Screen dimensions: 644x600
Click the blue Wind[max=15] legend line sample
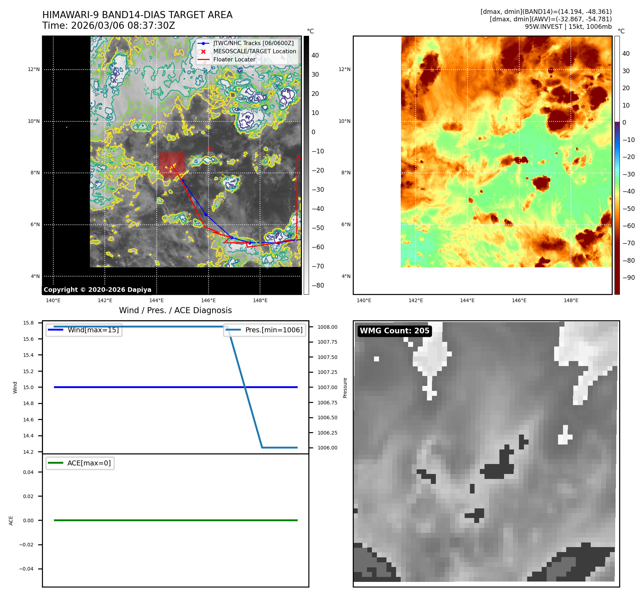click(x=55, y=330)
